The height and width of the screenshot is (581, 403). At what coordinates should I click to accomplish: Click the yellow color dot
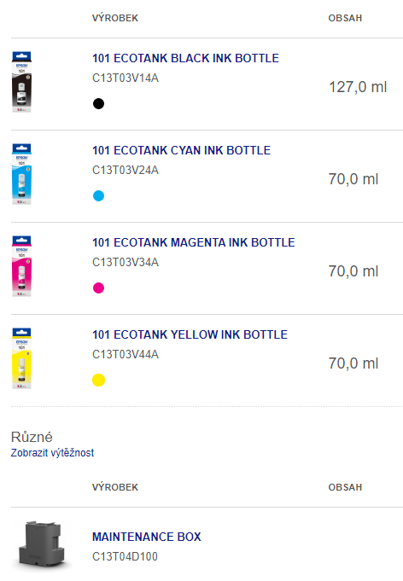(99, 381)
